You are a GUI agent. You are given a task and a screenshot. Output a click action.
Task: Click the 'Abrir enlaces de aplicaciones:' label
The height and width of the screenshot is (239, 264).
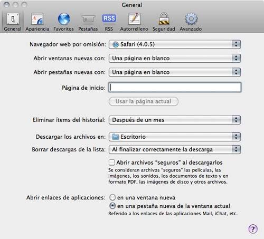coord(66,197)
